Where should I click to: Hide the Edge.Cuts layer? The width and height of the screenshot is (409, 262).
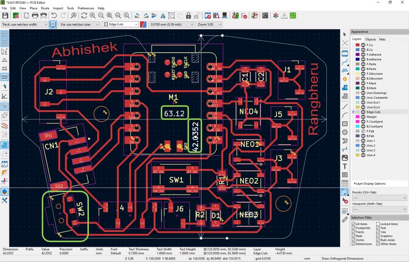(363, 112)
